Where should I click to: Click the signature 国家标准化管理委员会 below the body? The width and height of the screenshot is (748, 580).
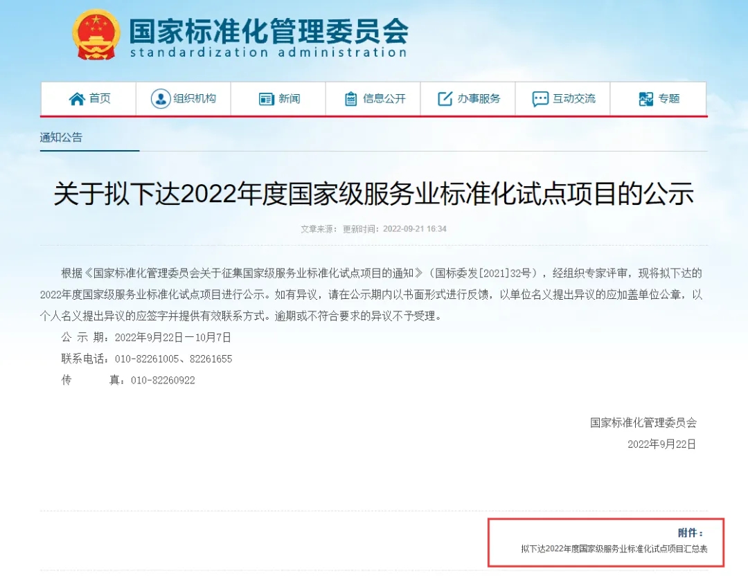[643, 423]
